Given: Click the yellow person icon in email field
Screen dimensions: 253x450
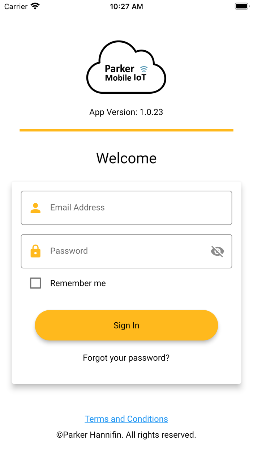Looking at the screenshot, I should click(x=35, y=208).
